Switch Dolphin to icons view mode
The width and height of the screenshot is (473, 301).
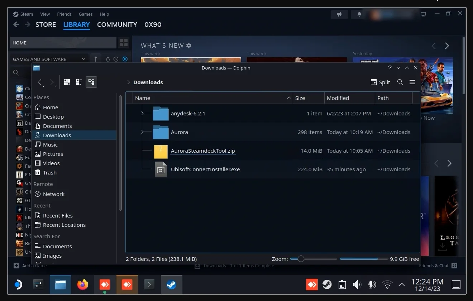pyautogui.click(x=67, y=82)
